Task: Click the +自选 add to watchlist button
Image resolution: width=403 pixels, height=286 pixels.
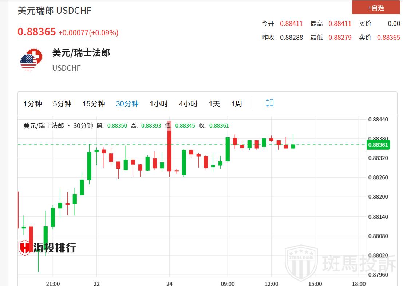Action: (376, 8)
